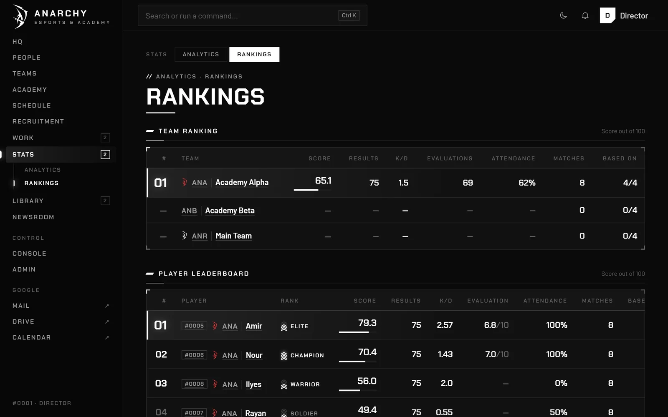Go to People section
Viewport: 668px width, 417px height.
pos(27,58)
